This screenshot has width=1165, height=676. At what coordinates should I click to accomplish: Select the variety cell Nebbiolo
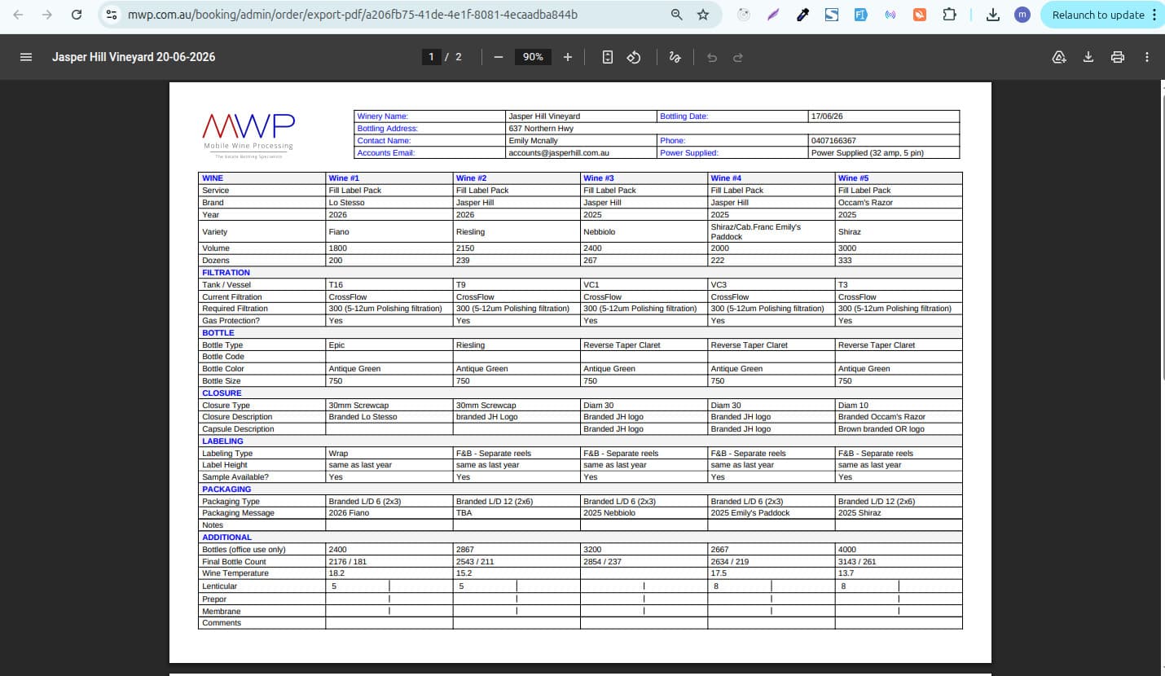(x=600, y=232)
